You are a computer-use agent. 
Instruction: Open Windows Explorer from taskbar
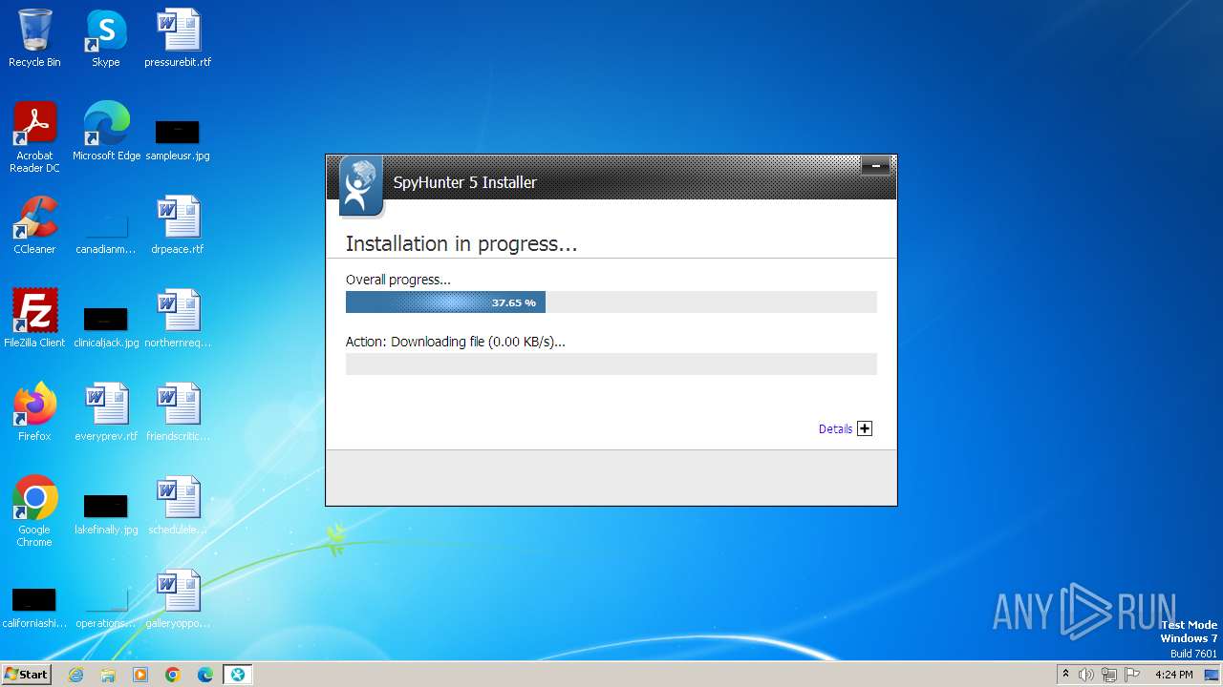click(x=108, y=675)
